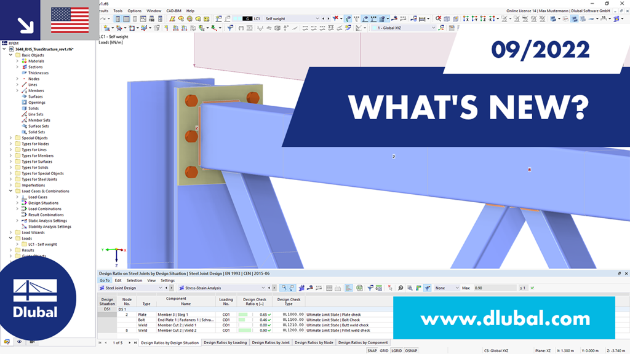Click the table cell End Plate 1 | Fasteners 1
Image resolution: width=630 pixels, height=354 pixels.
pyautogui.click(x=186, y=320)
